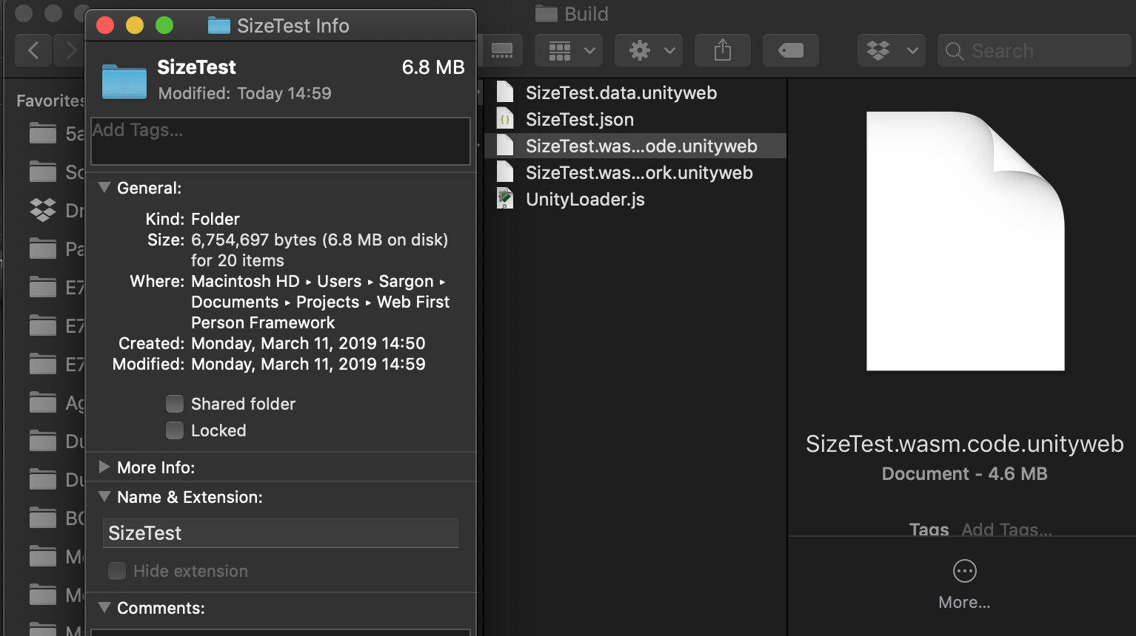Enable the Locked checkbox
The image size is (1136, 636).
click(x=175, y=430)
